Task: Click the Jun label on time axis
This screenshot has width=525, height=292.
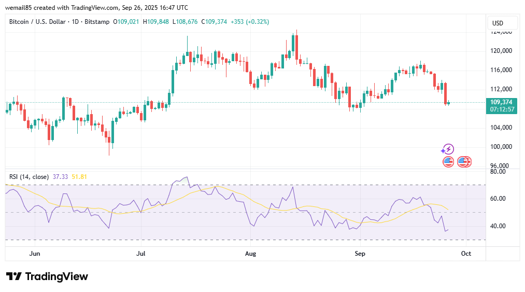Action: pos(35,254)
